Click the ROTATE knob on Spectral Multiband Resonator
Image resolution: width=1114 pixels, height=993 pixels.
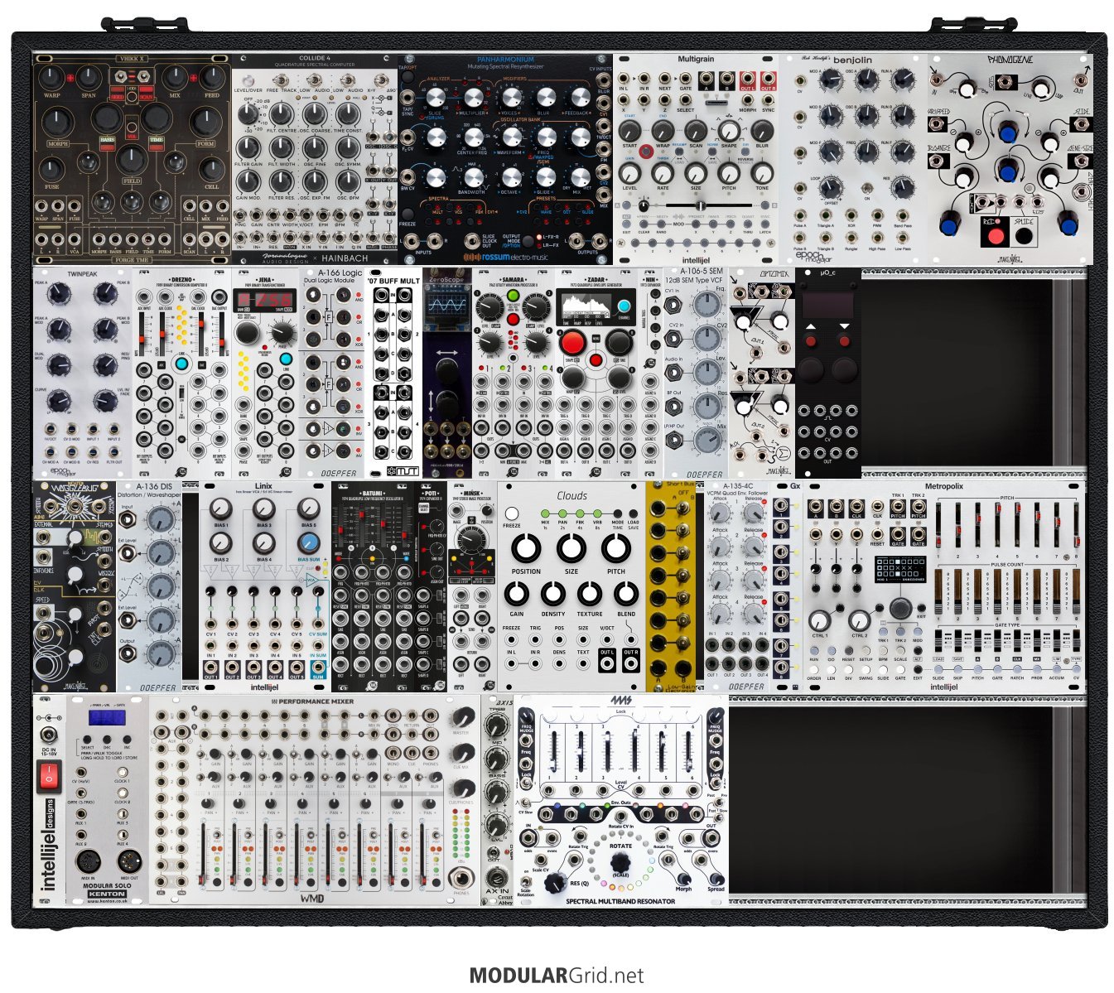[x=620, y=864]
